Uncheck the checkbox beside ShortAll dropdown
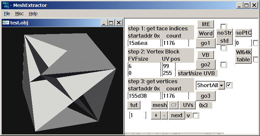Screen dimensions: 260x136 229,85
